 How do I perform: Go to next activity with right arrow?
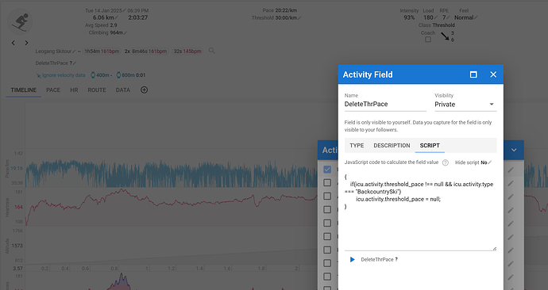[x=26, y=43]
